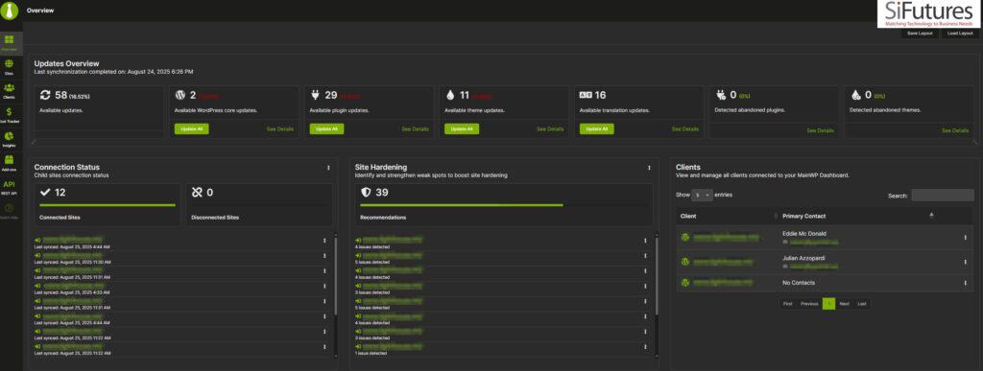Click login icon for the 1 issue detected site
Screen dimensions: 983x371
coord(358,347)
